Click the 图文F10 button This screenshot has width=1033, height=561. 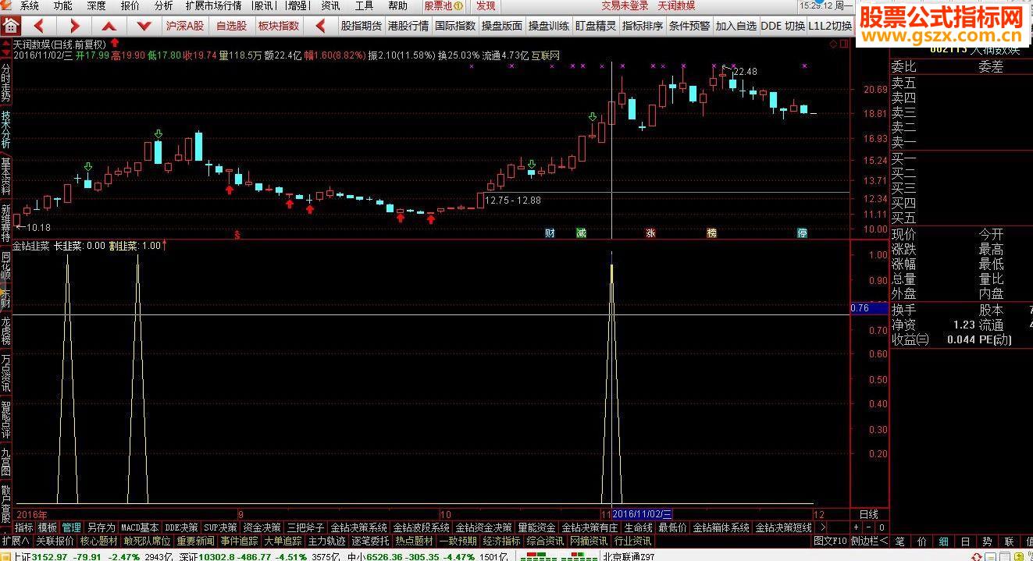(x=830, y=541)
